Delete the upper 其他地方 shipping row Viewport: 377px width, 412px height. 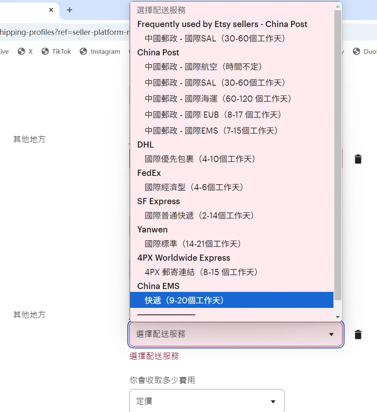[x=358, y=159]
